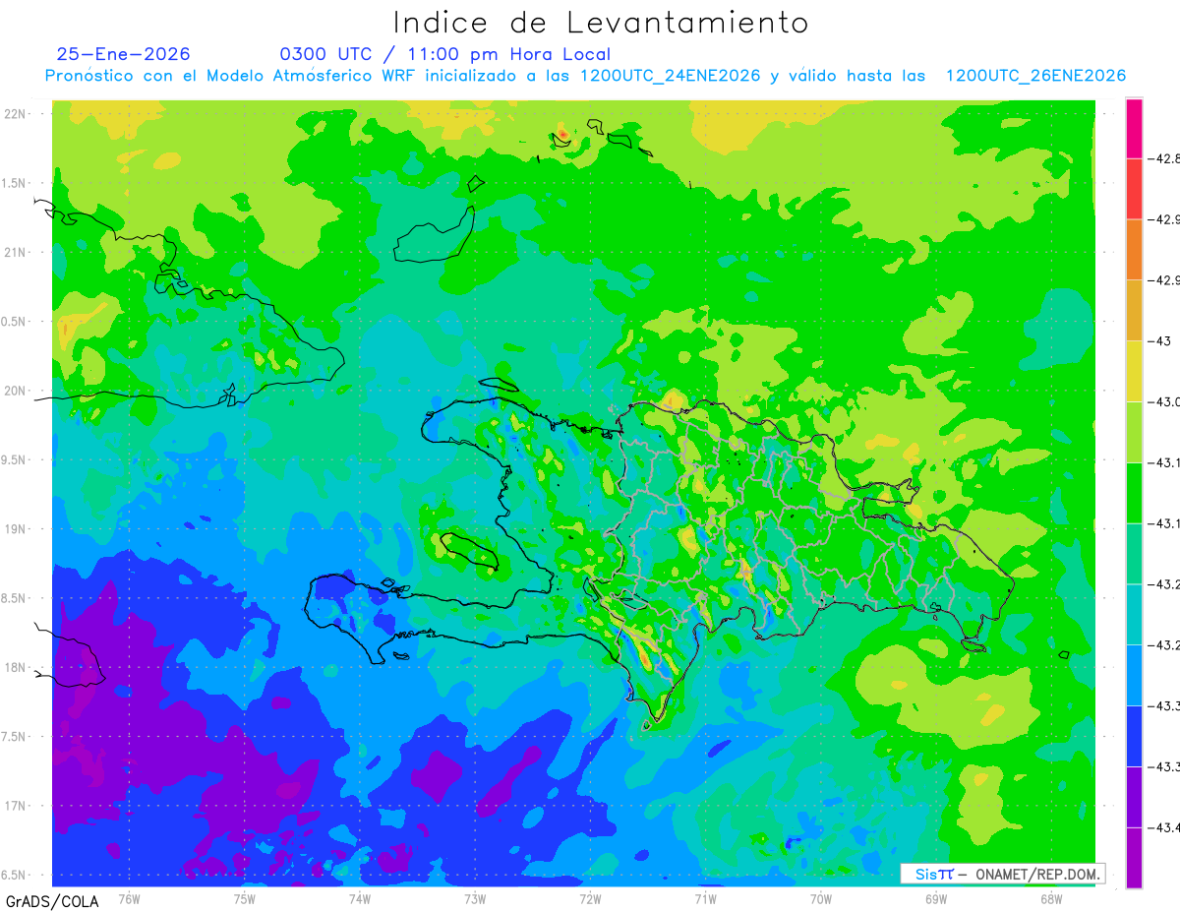Click the "75W" longitude label
This screenshot has height=912, width=1180.
pos(244,898)
